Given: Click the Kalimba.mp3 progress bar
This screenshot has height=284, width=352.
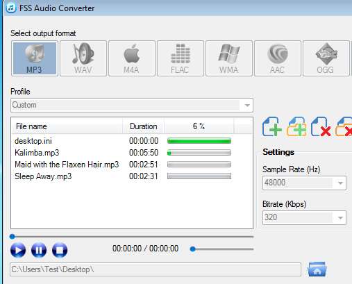Looking at the screenshot, I should pos(199,153).
